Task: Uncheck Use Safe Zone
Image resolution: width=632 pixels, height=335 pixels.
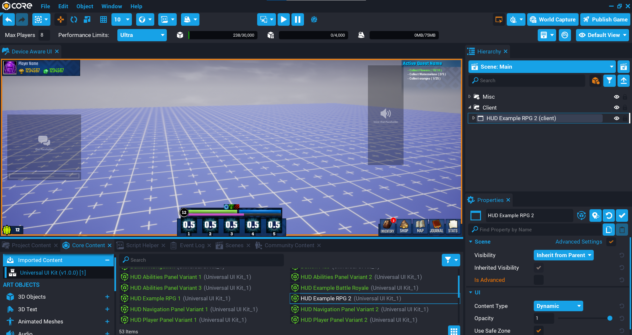Action: pyautogui.click(x=538, y=330)
